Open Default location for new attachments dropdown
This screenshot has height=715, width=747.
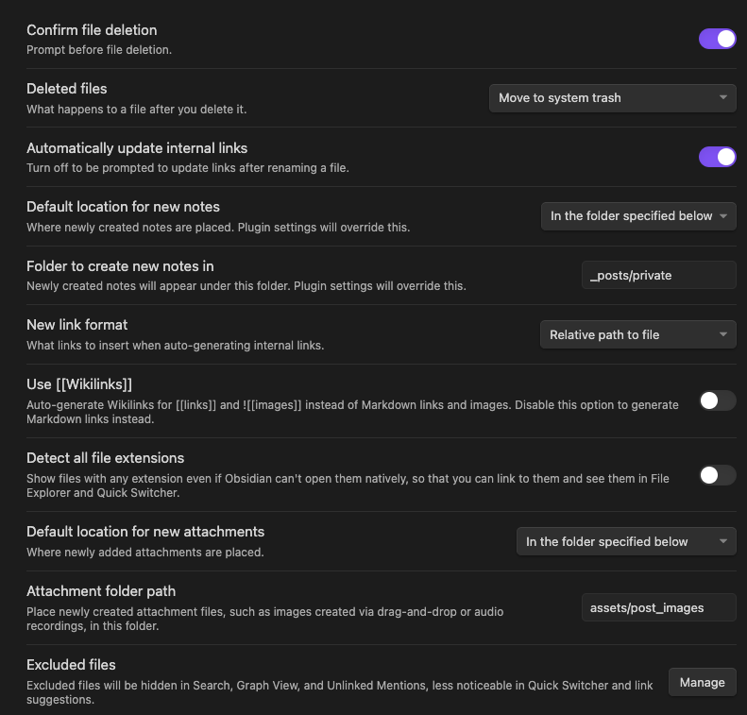click(626, 541)
